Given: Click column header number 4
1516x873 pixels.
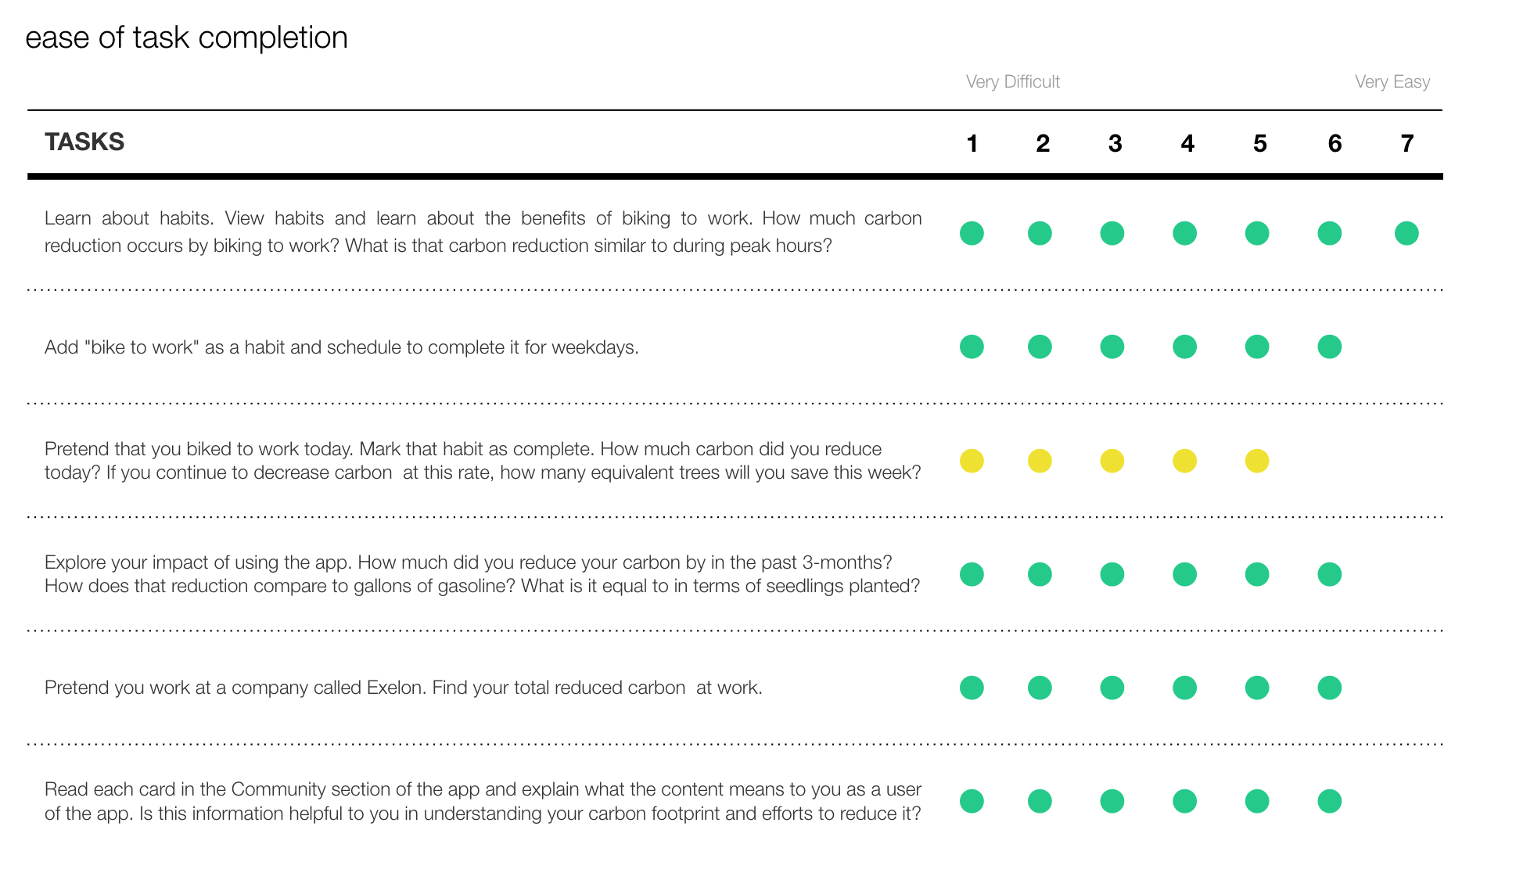Looking at the screenshot, I should [x=1187, y=143].
